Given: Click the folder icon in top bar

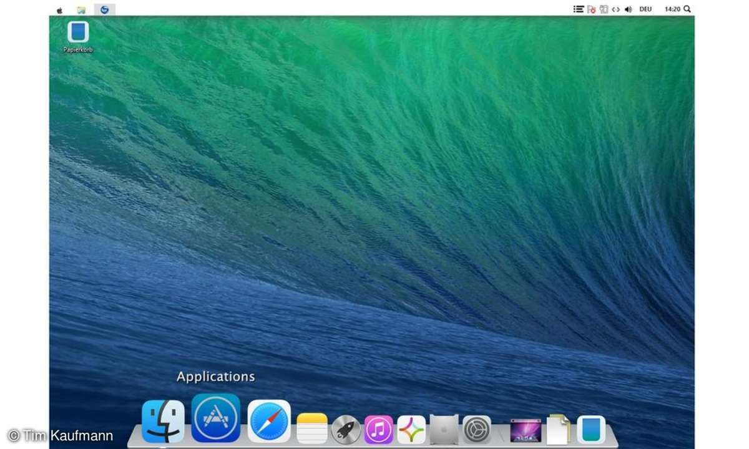Looking at the screenshot, I should click(81, 9).
